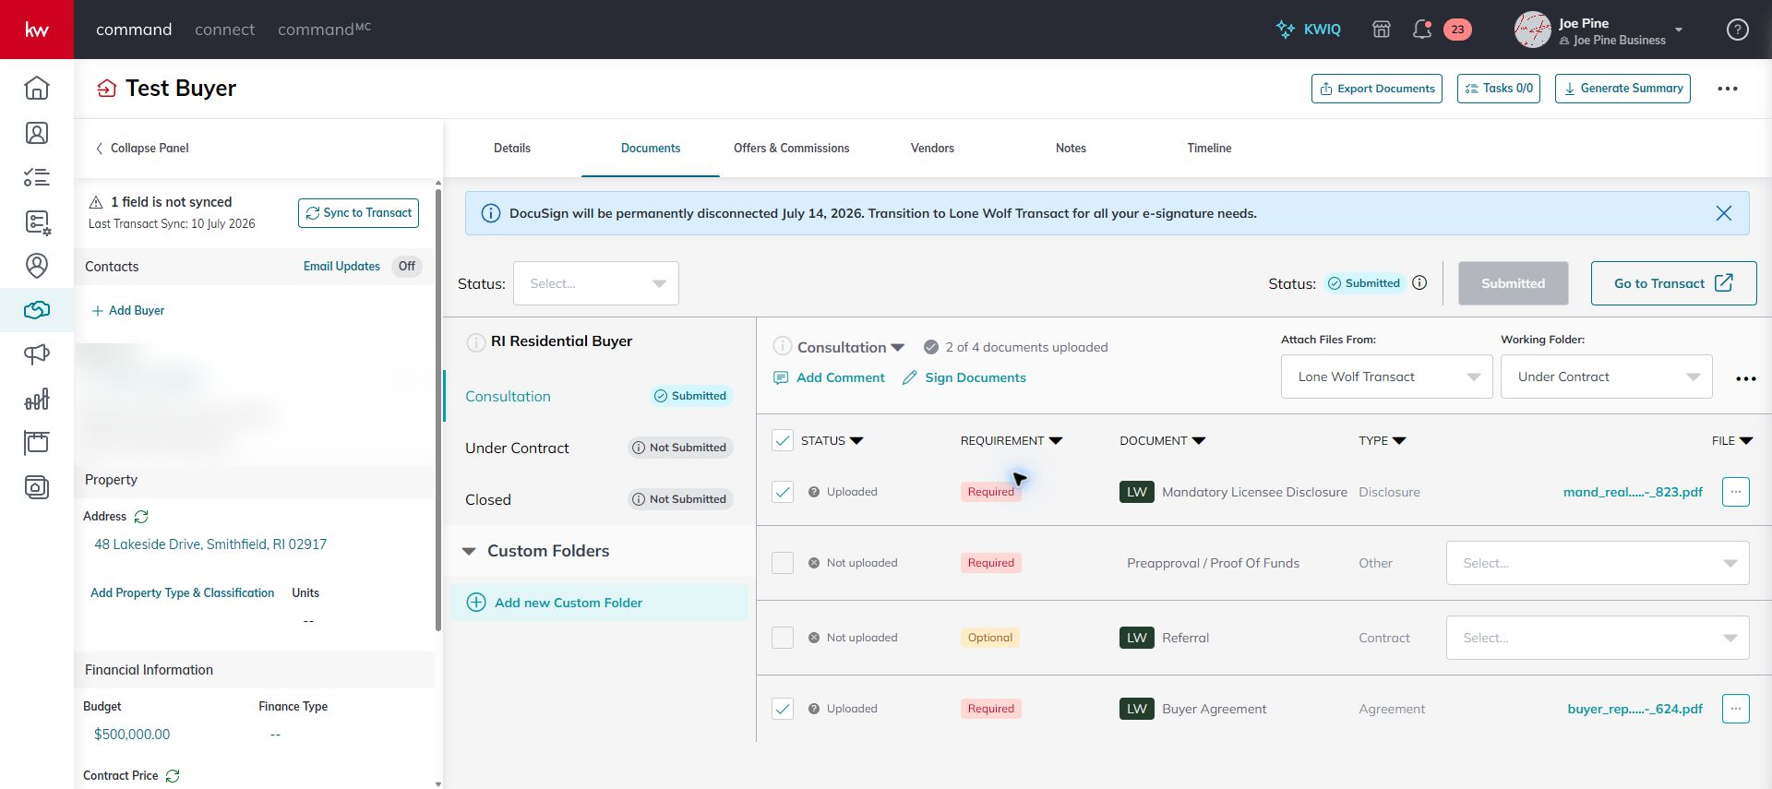Toggle the select-all checkbox in STATUS header
The image size is (1772, 789).
tap(783, 440)
